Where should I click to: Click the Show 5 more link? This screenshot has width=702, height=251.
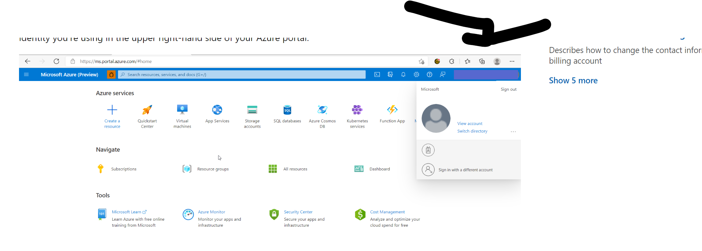pos(573,81)
